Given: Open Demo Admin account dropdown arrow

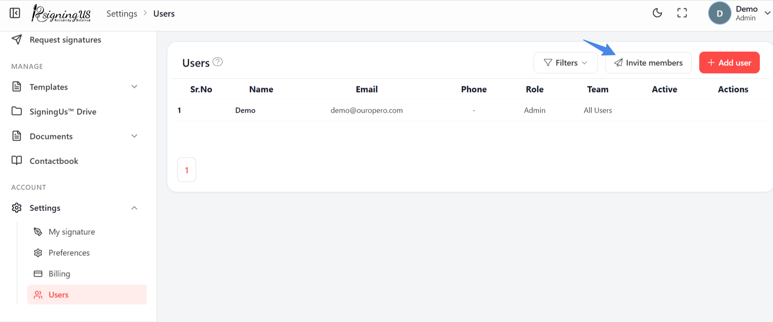Looking at the screenshot, I should (767, 13).
